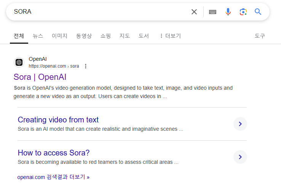Click the https://openai.com › sora URL
The image size is (281, 195).
(54, 66)
